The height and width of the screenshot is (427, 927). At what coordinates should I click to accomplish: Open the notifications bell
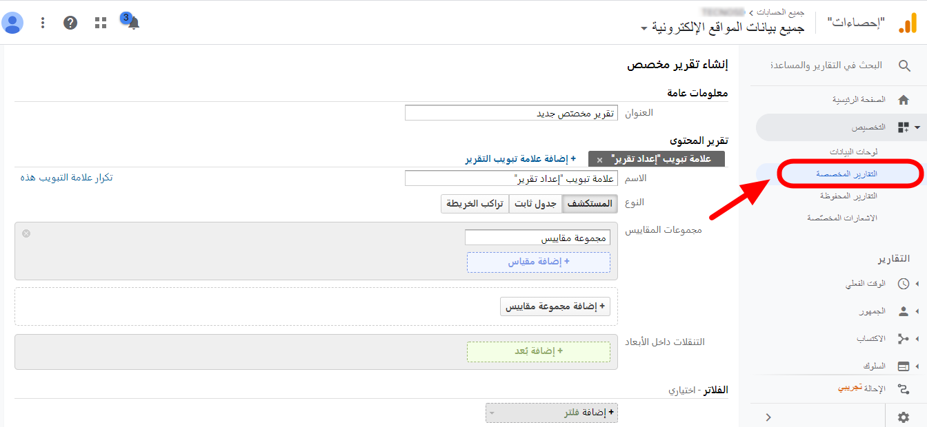134,23
